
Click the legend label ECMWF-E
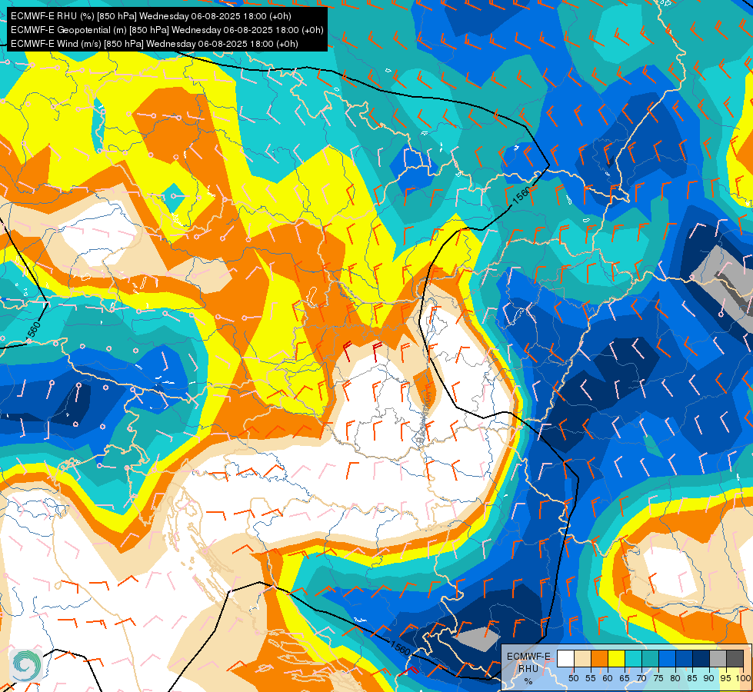528,657
